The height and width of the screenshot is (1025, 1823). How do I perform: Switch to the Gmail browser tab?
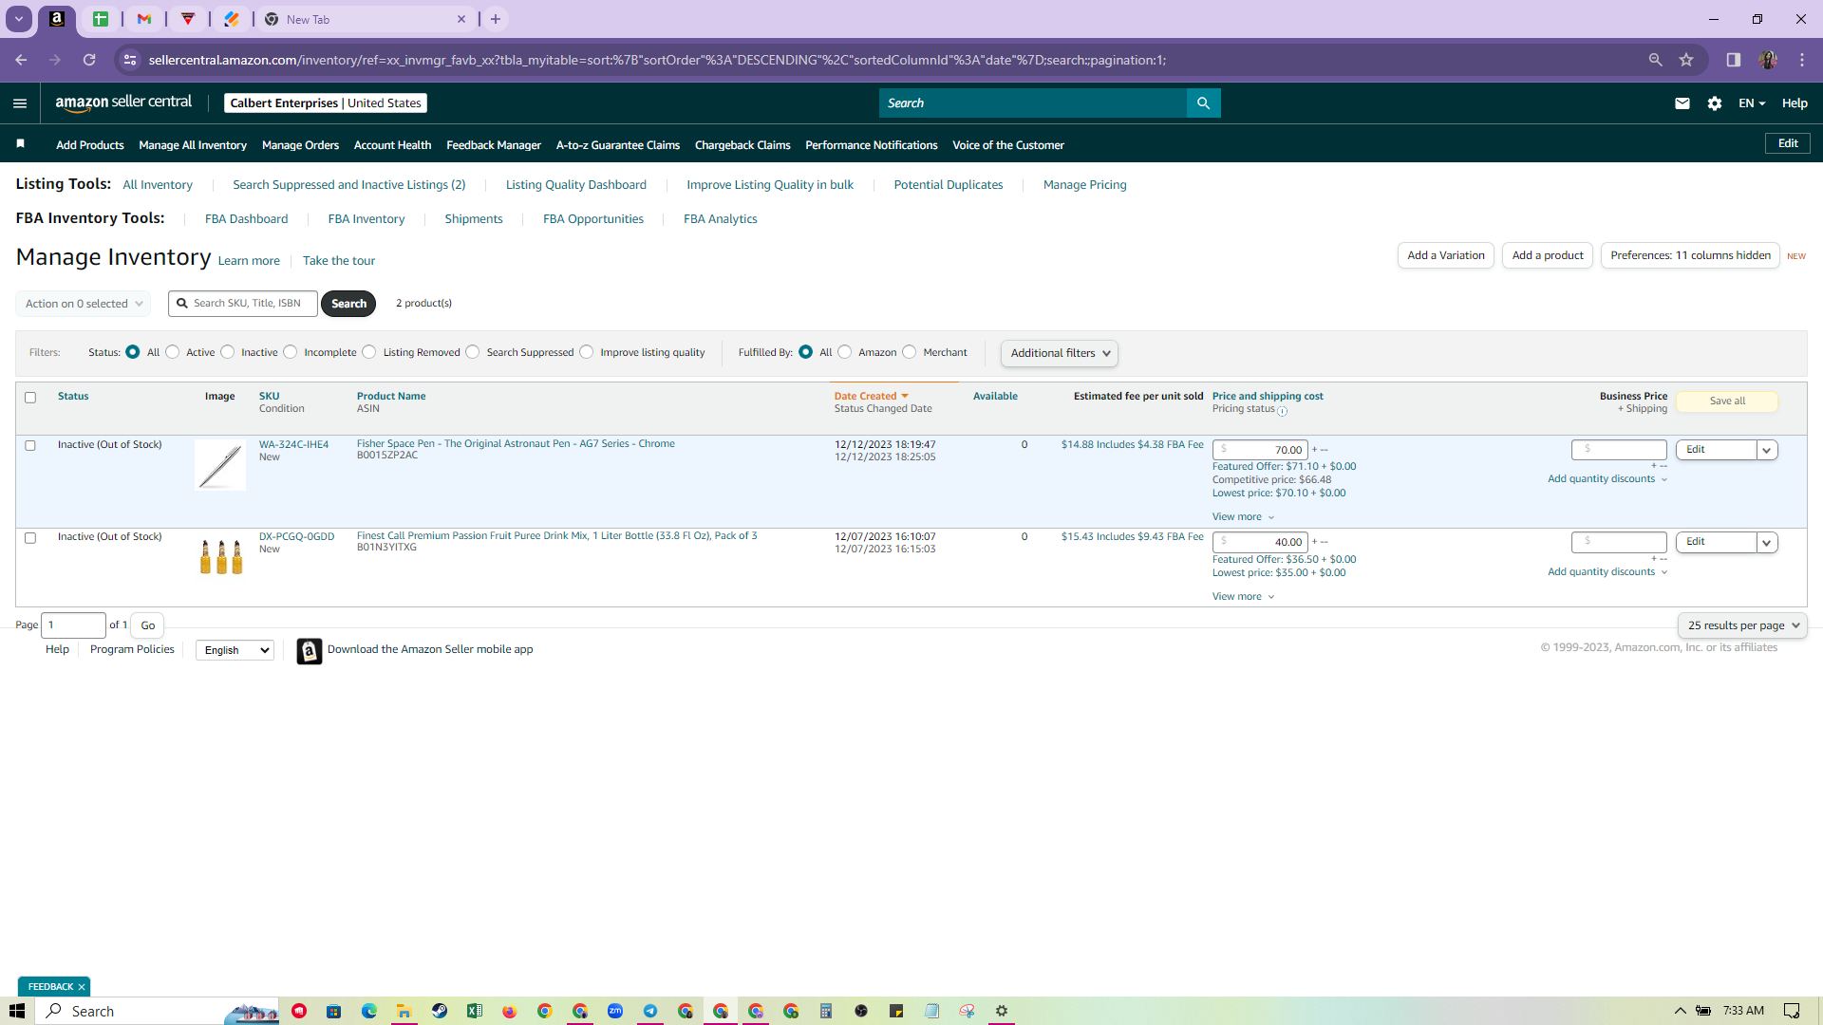(144, 19)
